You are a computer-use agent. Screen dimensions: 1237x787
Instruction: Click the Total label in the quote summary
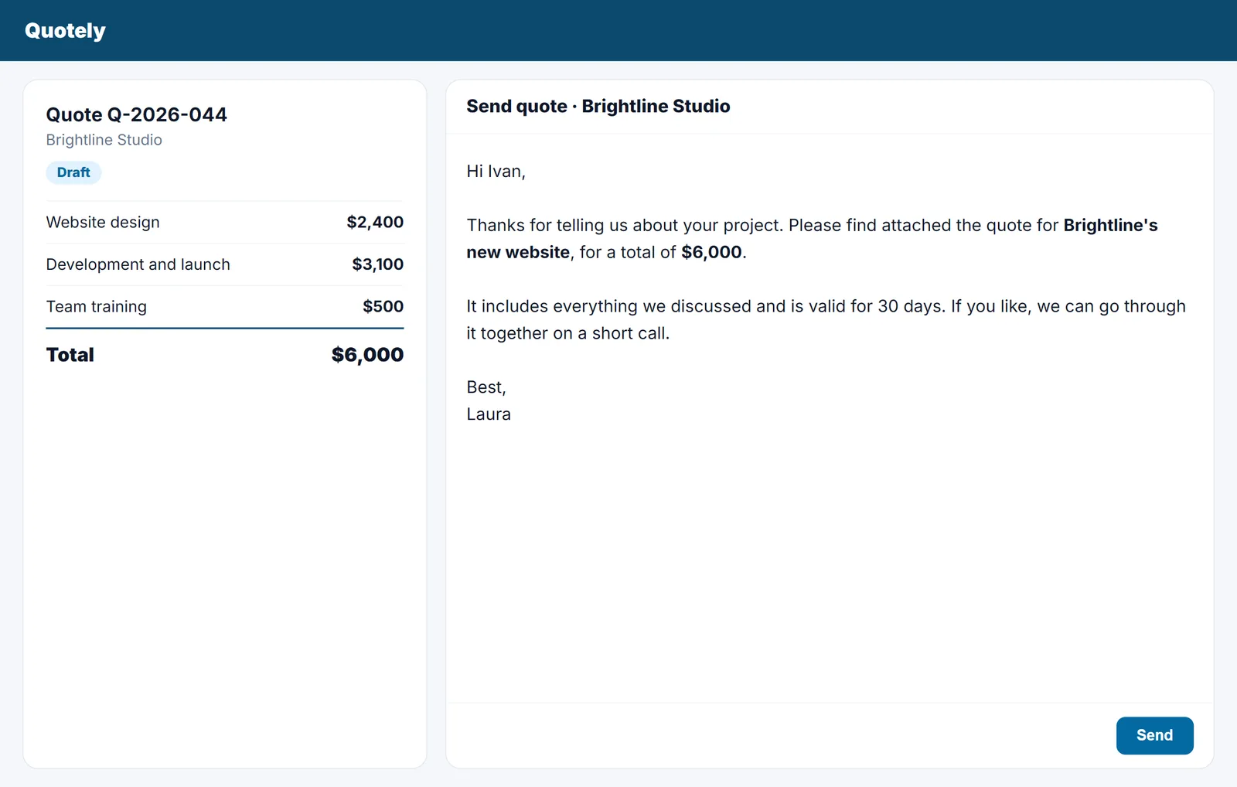tap(70, 355)
